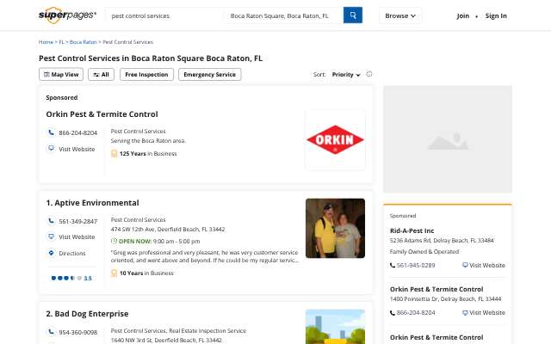Viewport: 551px width, 344px height.
Task: Click the pest control services search field
Action: click(x=164, y=15)
